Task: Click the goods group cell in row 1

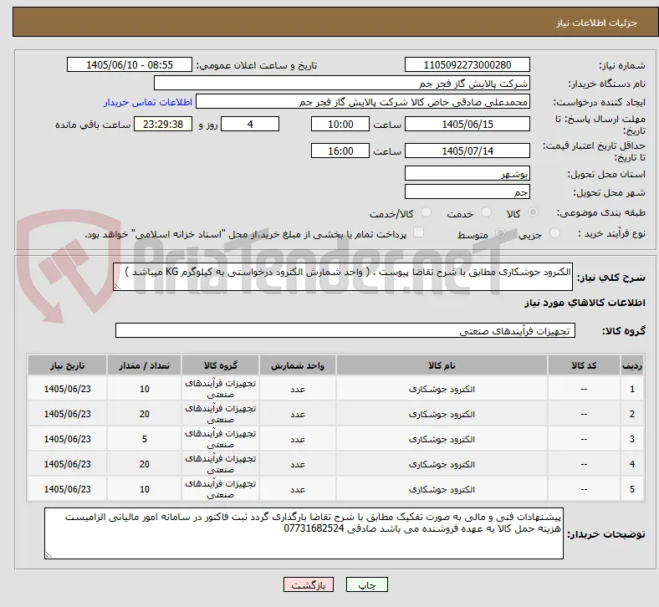Action: click(220, 389)
